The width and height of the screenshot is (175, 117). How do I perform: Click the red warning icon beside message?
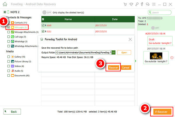172,58
